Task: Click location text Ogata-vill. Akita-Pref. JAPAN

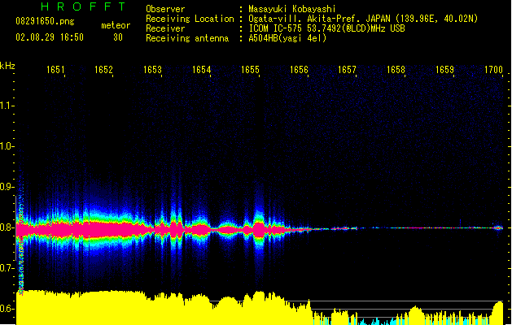Action: (x=319, y=19)
